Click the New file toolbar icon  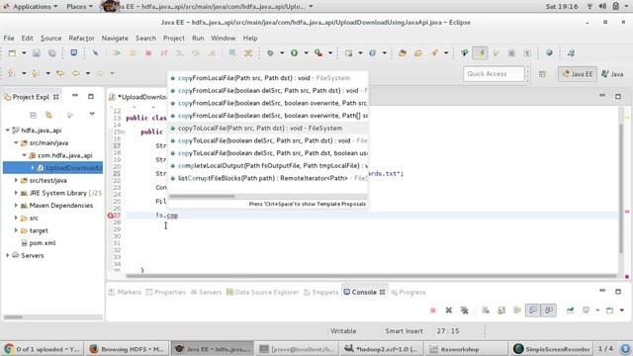tap(12, 52)
